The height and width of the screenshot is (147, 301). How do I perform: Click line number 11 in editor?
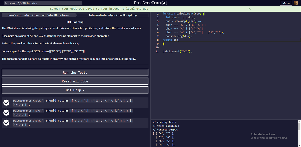(x=157, y=51)
